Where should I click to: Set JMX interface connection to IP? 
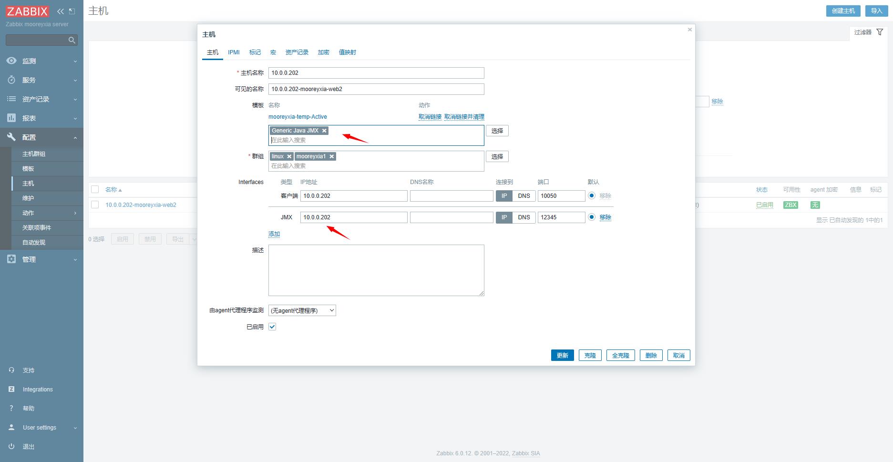point(504,217)
